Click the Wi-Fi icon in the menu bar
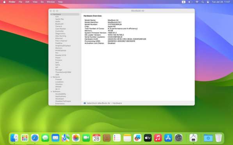This screenshot has height=145, width=233. [197, 2]
